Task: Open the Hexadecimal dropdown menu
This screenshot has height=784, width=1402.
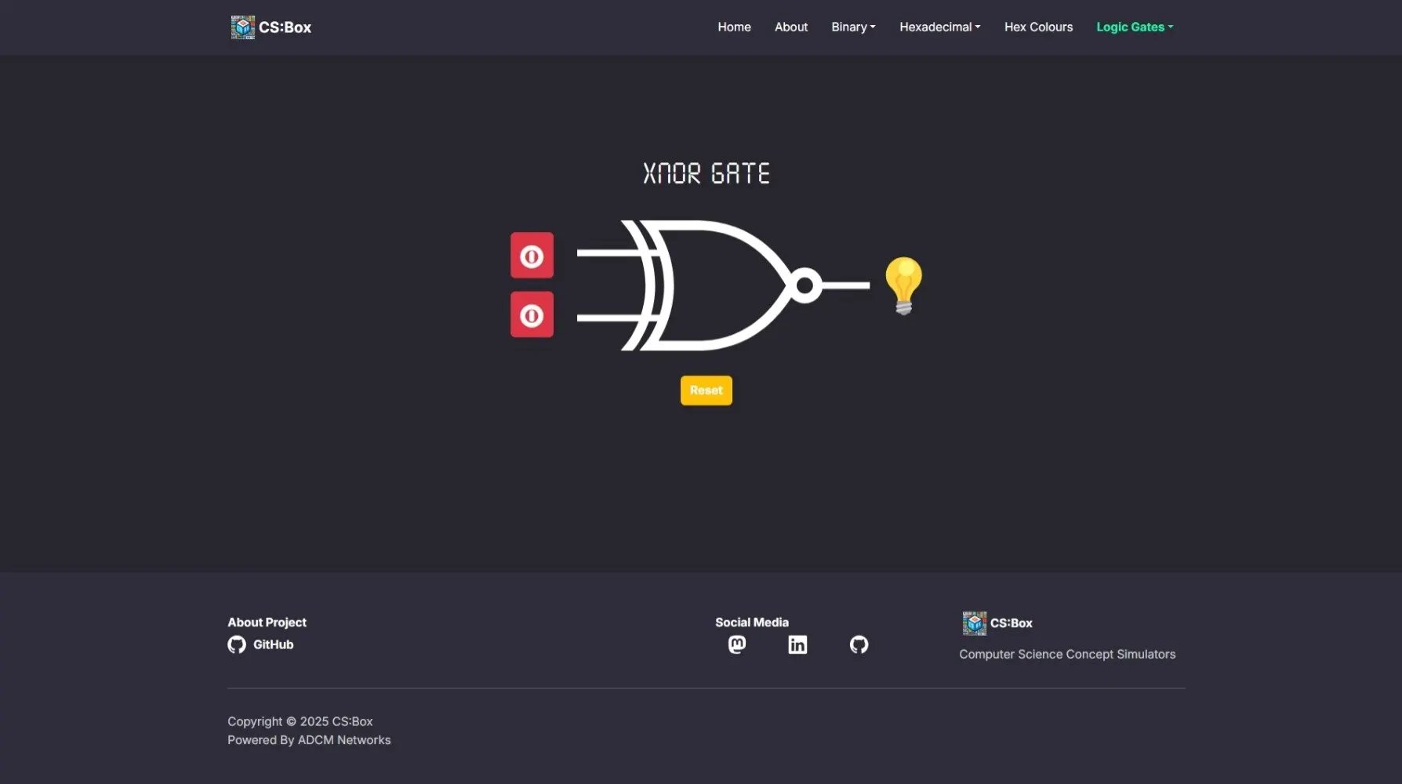Action: pos(939,27)
